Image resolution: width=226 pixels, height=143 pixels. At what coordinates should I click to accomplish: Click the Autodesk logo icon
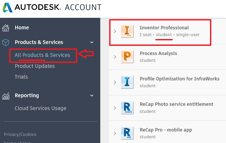7,7
